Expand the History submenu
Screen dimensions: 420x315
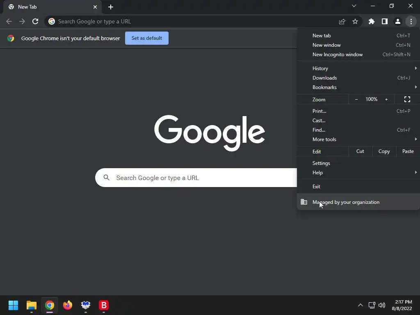pos(358,68)
